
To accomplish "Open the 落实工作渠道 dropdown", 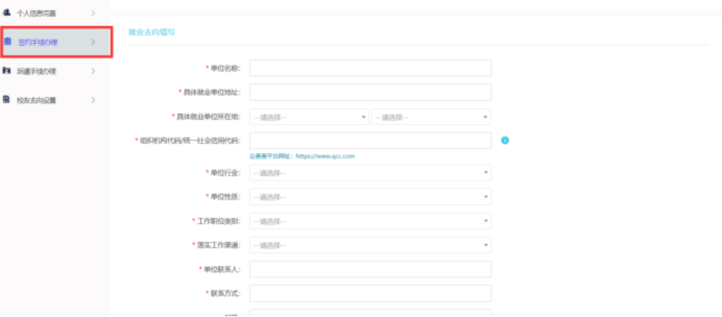I will [370, 245].
